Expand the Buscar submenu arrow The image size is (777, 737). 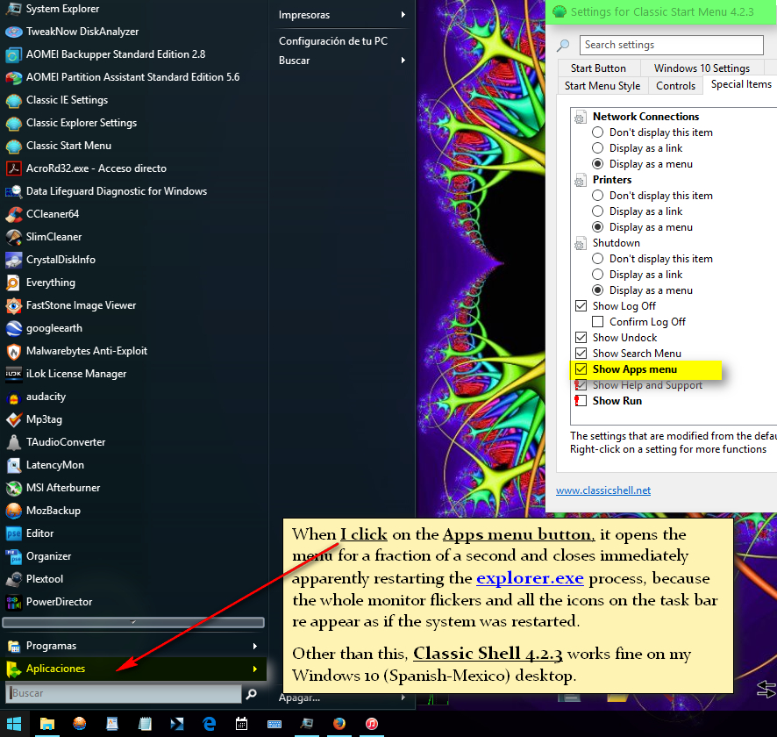point(403,61)
